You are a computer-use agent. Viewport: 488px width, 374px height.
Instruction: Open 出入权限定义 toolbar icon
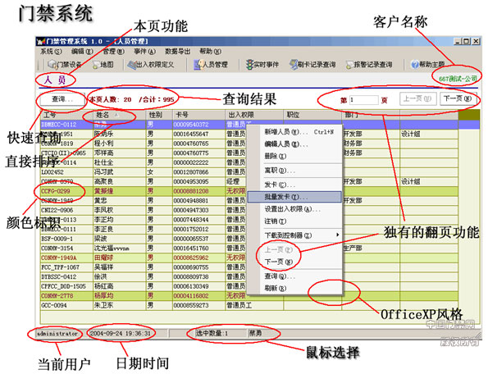[x=132, y=65]
